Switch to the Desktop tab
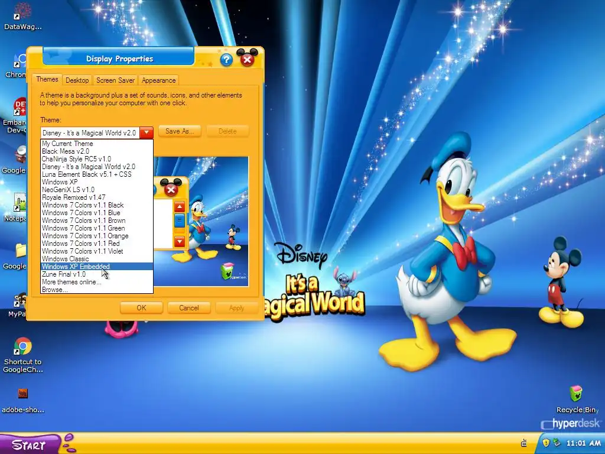605x454 pixels. point(77,80)
